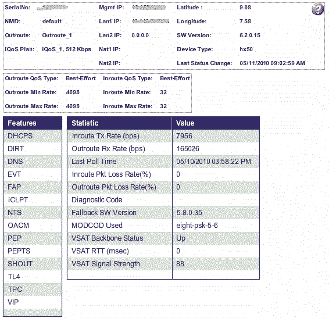Viewport: 329px width, 318px height.
Task: Click the Longitude value 7.58
Action: click(x=245, y=22)
